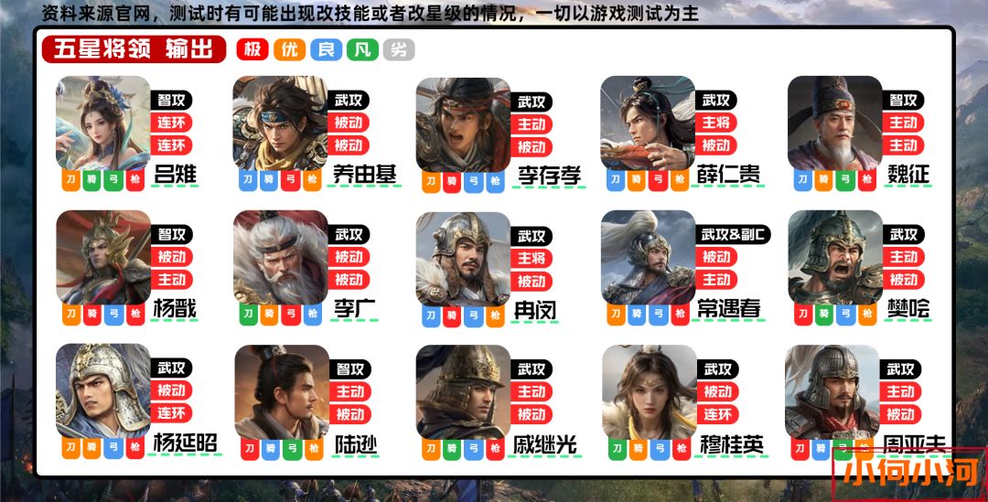Screen dimensions: 988x502
Task: Click the 弓 troop icon under 穆桂英
Action: (x=660, y=448)
